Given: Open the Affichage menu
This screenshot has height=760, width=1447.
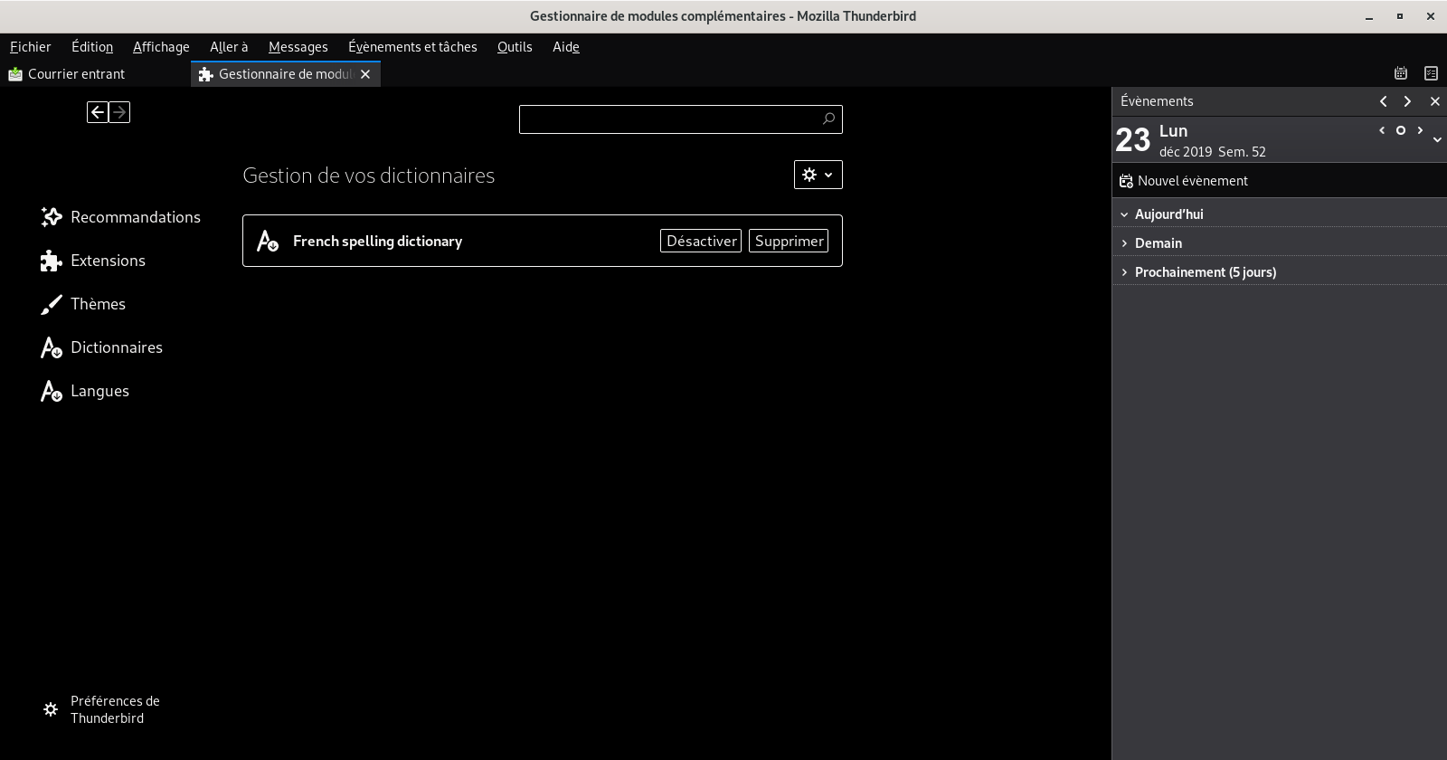Looking at the screenshot, I should pos(161,47).
